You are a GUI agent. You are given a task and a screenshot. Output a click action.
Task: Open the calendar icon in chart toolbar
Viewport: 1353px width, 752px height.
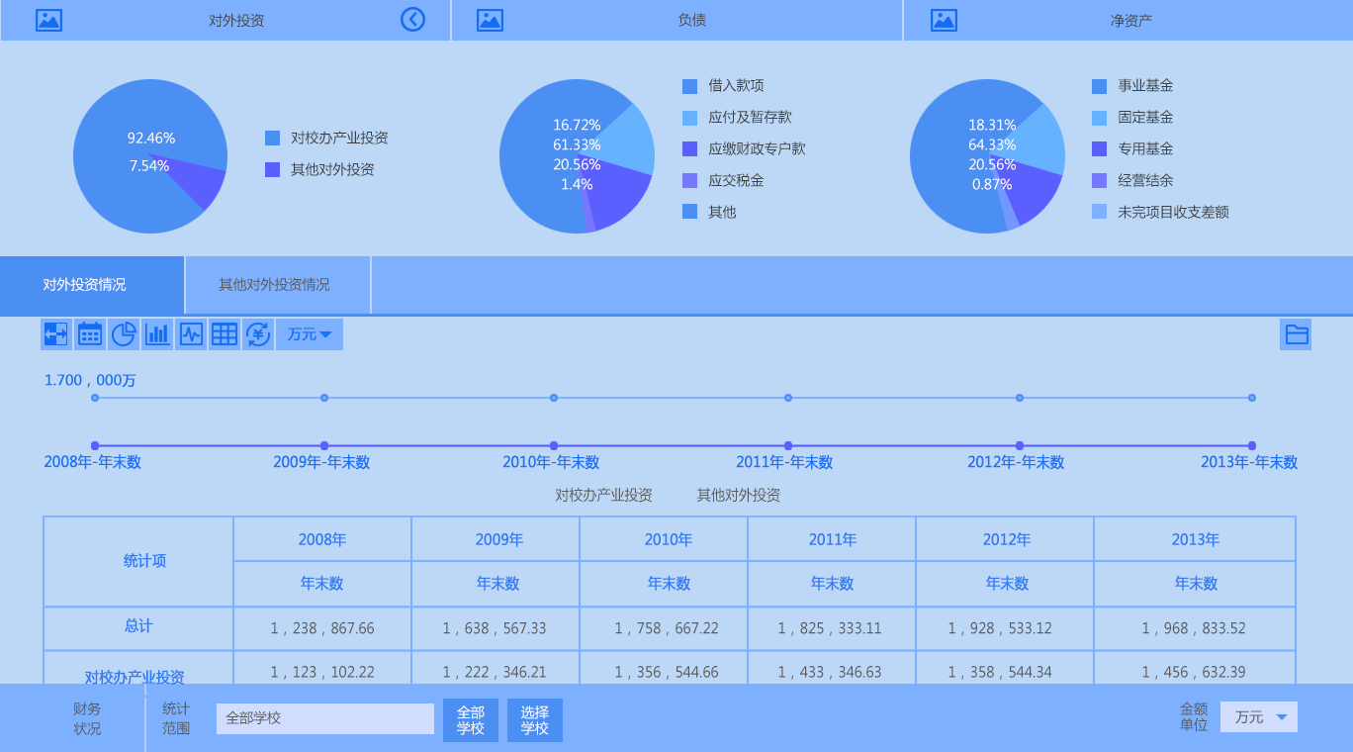(x=90, y=334)
